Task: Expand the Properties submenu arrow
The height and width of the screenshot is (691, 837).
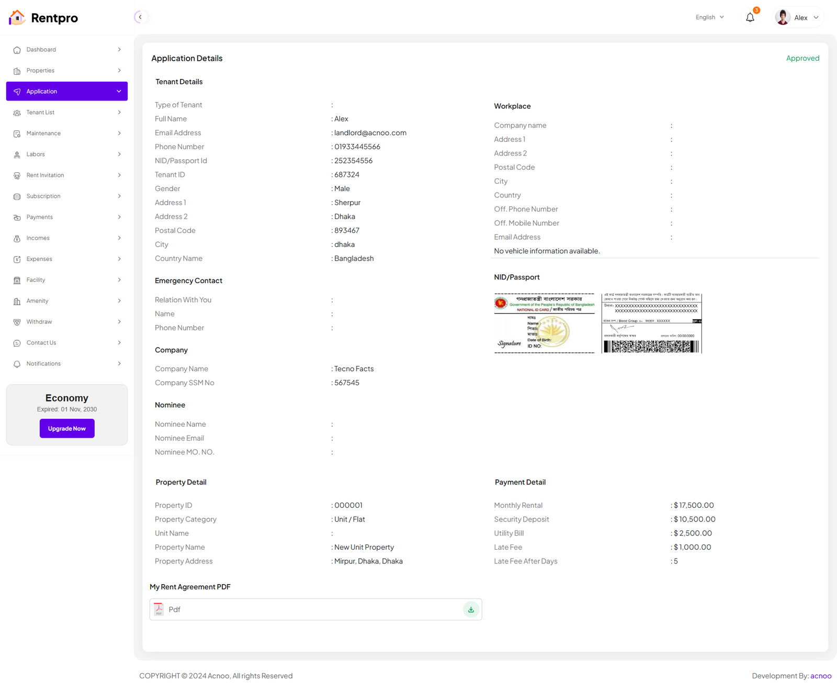Action: pyautogui.click(x=119, y=71)
